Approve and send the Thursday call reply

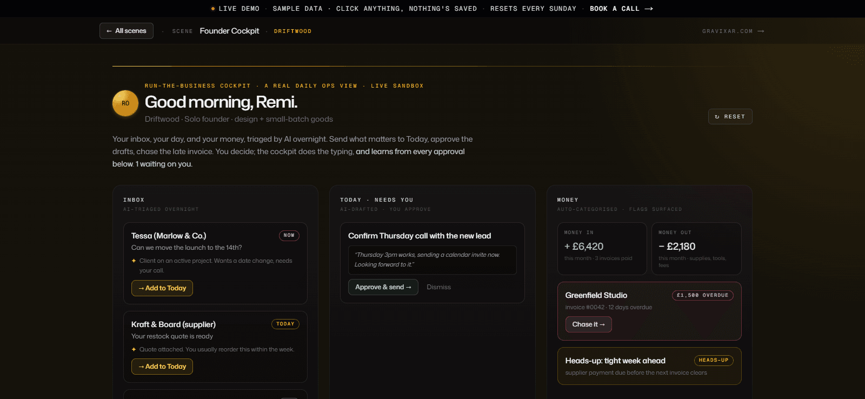pyautogui.click(x=383, y=287)
